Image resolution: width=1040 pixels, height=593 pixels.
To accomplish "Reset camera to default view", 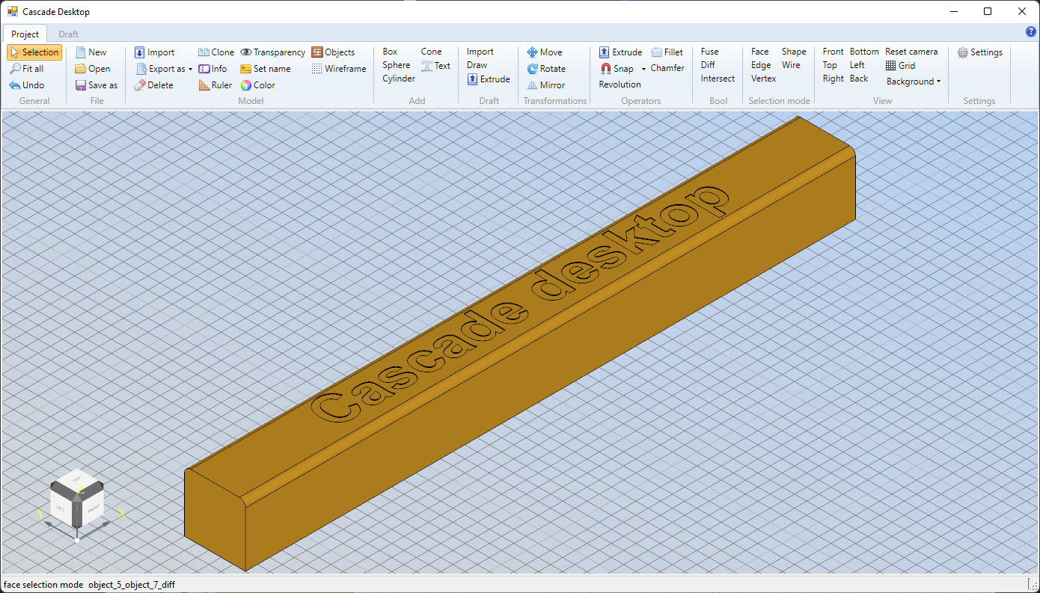I will coord(911,52).
